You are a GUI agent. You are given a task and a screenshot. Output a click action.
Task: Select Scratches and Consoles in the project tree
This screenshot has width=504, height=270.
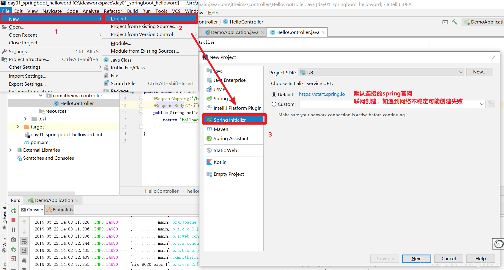[48, 158]
